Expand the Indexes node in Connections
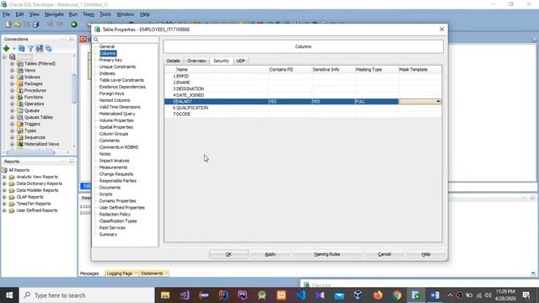 12,77
